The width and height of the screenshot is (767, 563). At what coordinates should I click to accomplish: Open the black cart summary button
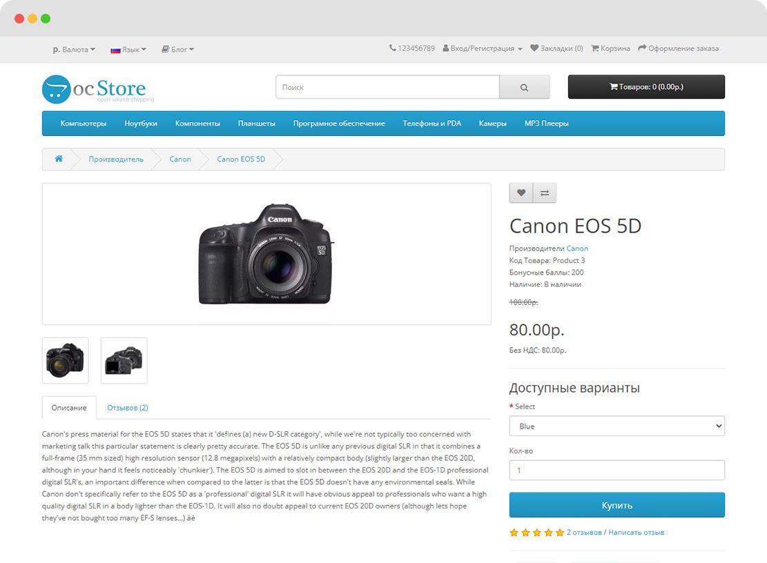click(x=646, y=86)
